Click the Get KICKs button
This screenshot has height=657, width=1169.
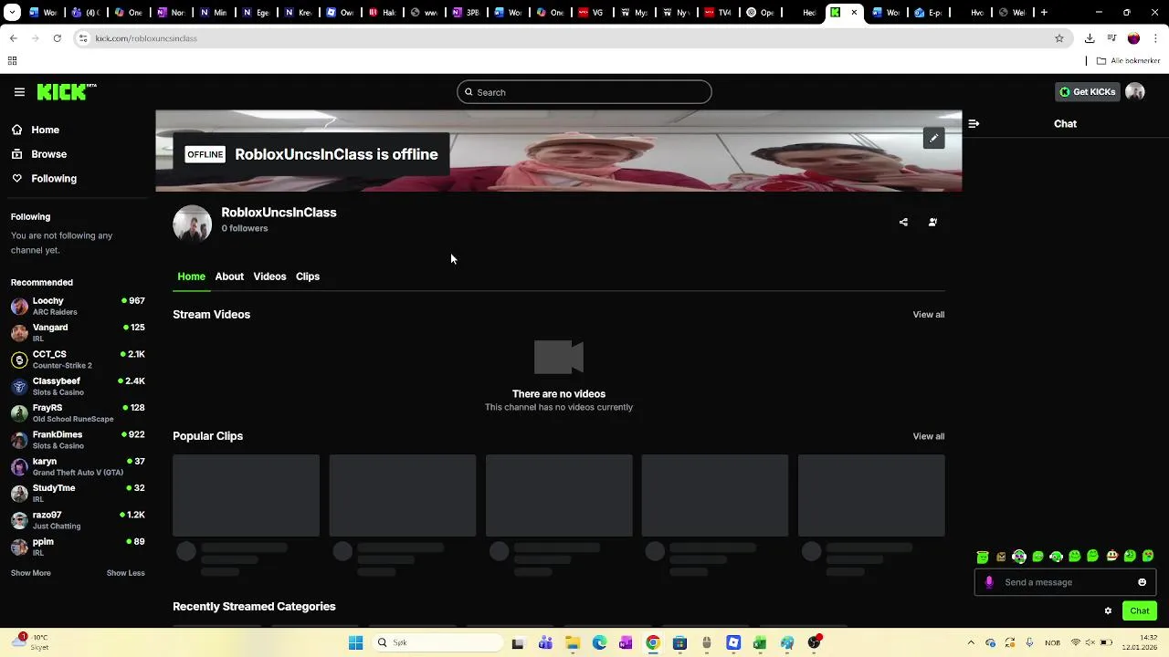point(1088,92)
